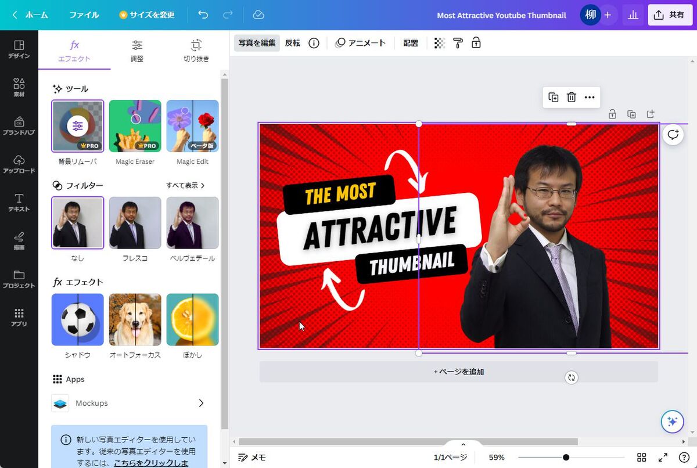Screen dimensions: 697x468
Task: Click the user avatar 柳
Action: coord(590,15)
